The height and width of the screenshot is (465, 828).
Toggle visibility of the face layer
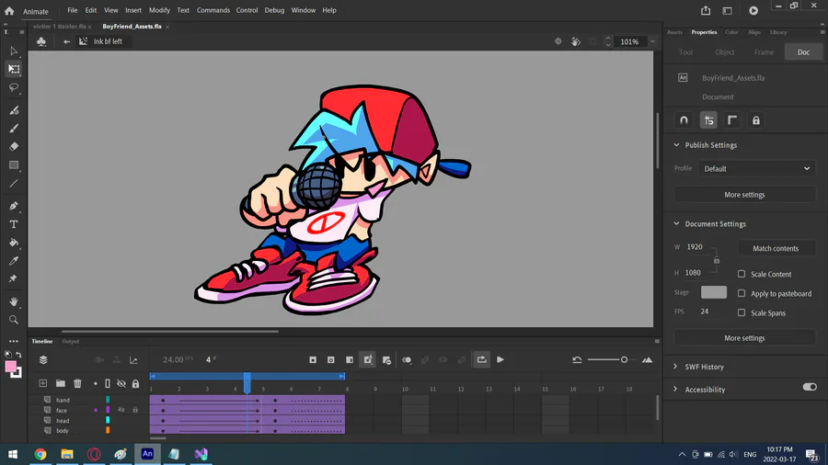click(121, 410)
